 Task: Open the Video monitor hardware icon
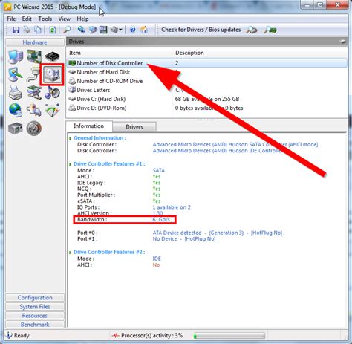pos(16,74)
